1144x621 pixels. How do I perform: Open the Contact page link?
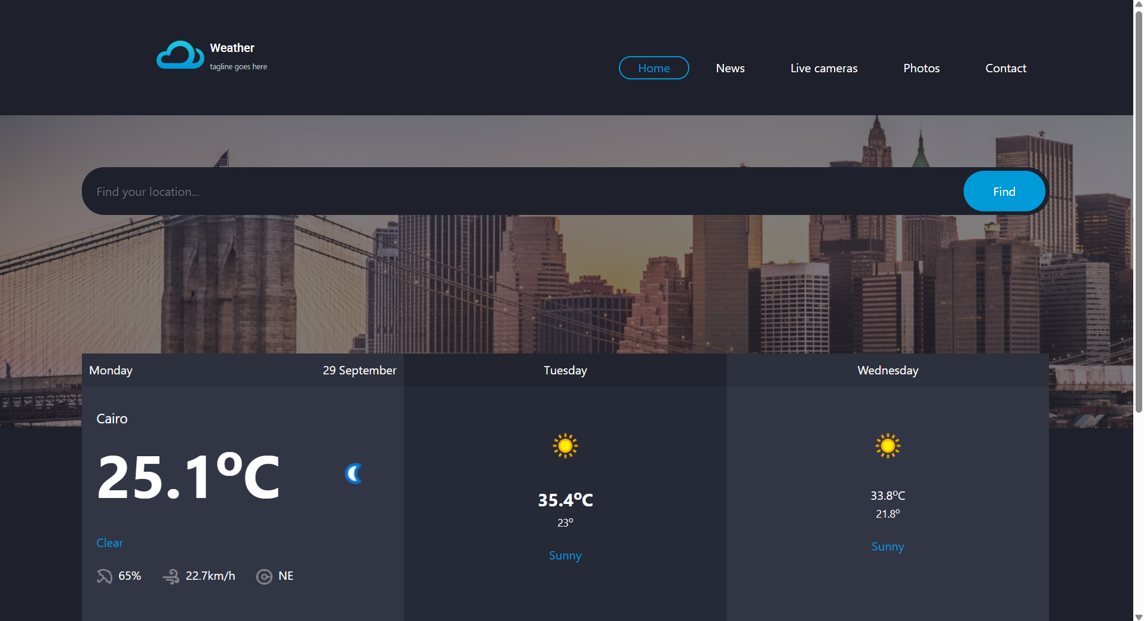tap(1005, 68)
